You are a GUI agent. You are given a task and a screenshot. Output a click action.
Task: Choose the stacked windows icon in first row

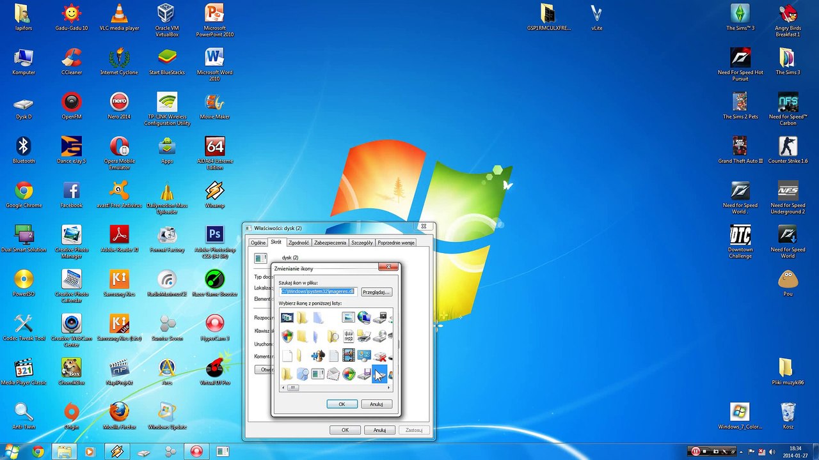pyautogui.click(x=287, y=318)
